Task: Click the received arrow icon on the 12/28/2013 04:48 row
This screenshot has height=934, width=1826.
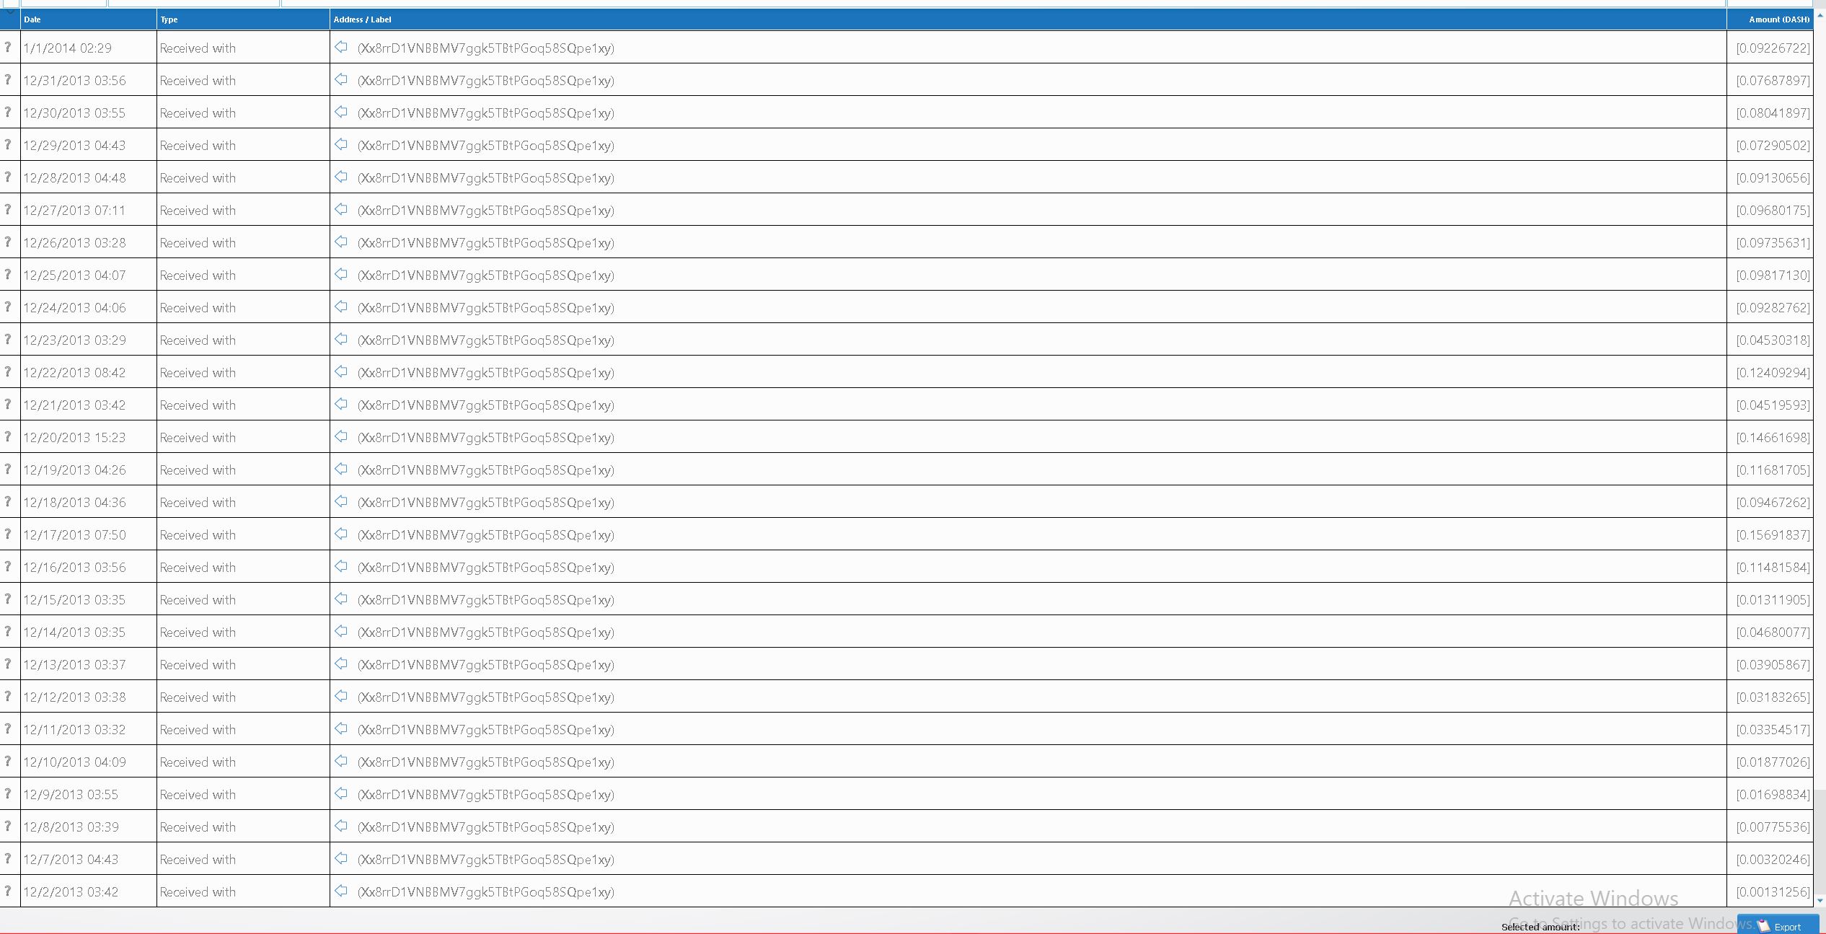Action: [x=341, y=177]
